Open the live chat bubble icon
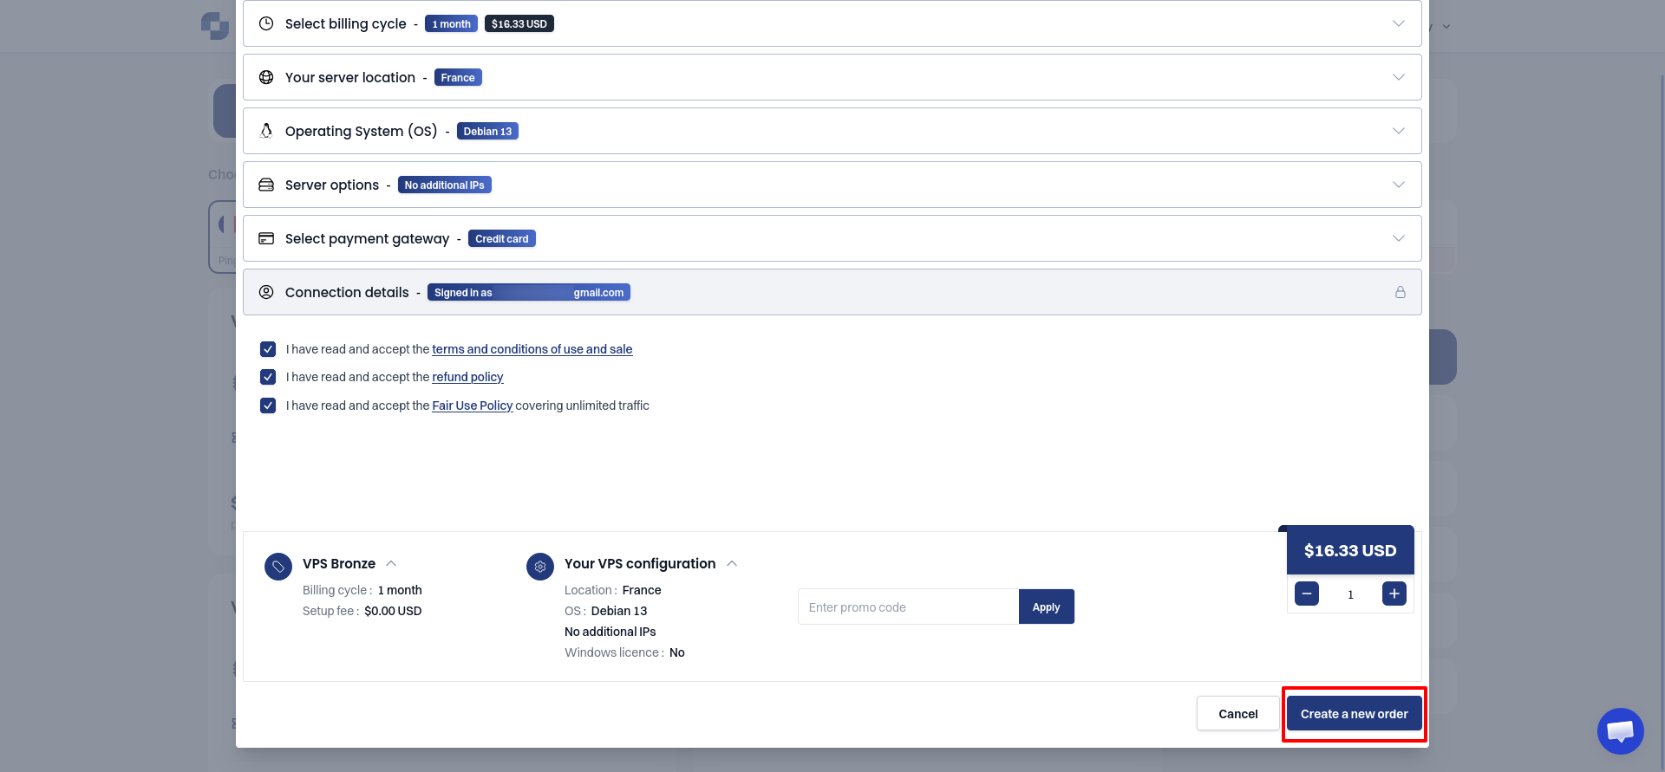 pyautogui.click(x=1621, y=731)
